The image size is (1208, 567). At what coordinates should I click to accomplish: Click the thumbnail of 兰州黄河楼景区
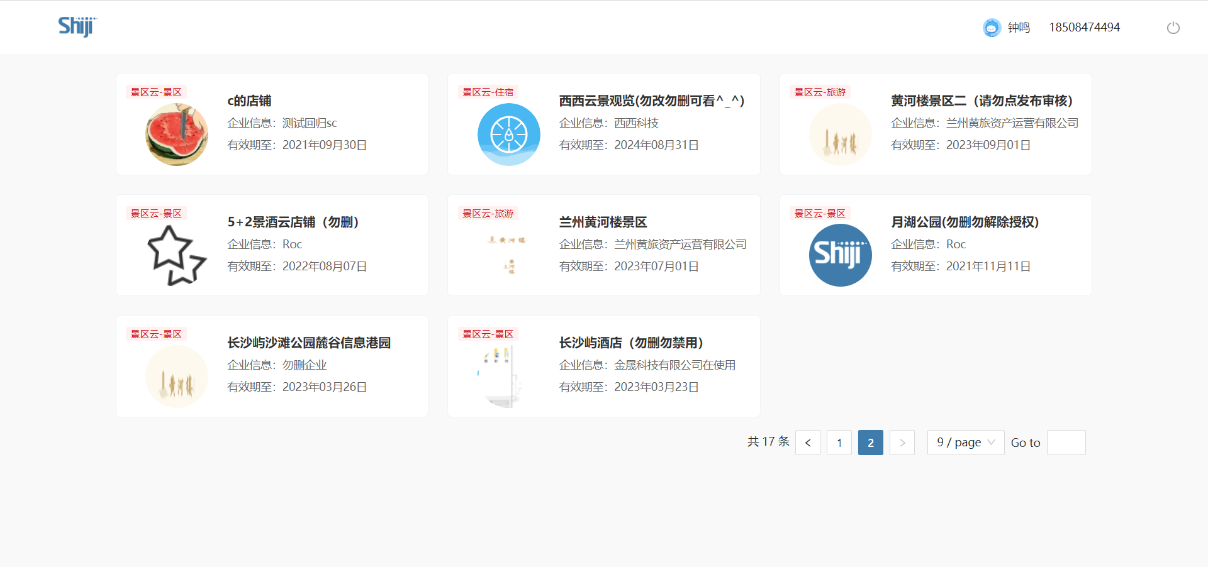(x=509, y=255)
